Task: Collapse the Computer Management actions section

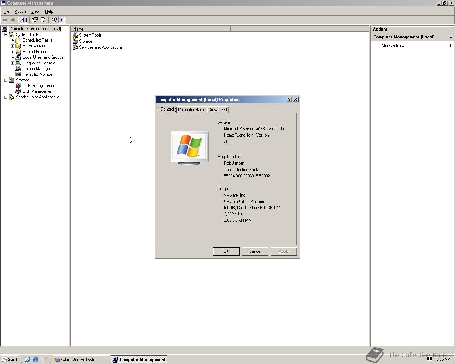Action: coord(451,37)
